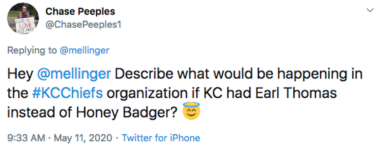
Task: Click the 'Replying to' label text
Action: (x=32, y=50)
